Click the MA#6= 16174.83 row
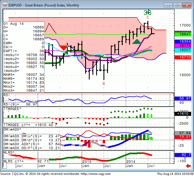This screenshot has height=176, width=194. coord(24,79)
